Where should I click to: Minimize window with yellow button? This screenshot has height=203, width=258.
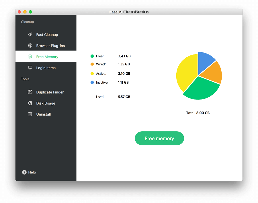pos(25,12)
